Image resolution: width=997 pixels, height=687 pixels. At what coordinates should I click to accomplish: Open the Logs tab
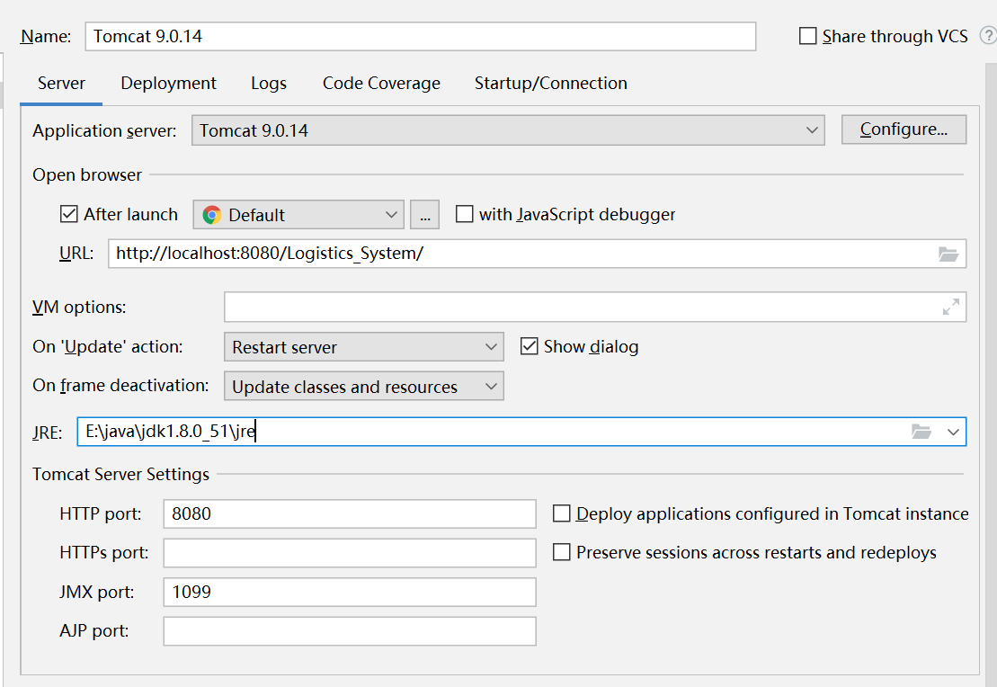click(x=268, y=84)
